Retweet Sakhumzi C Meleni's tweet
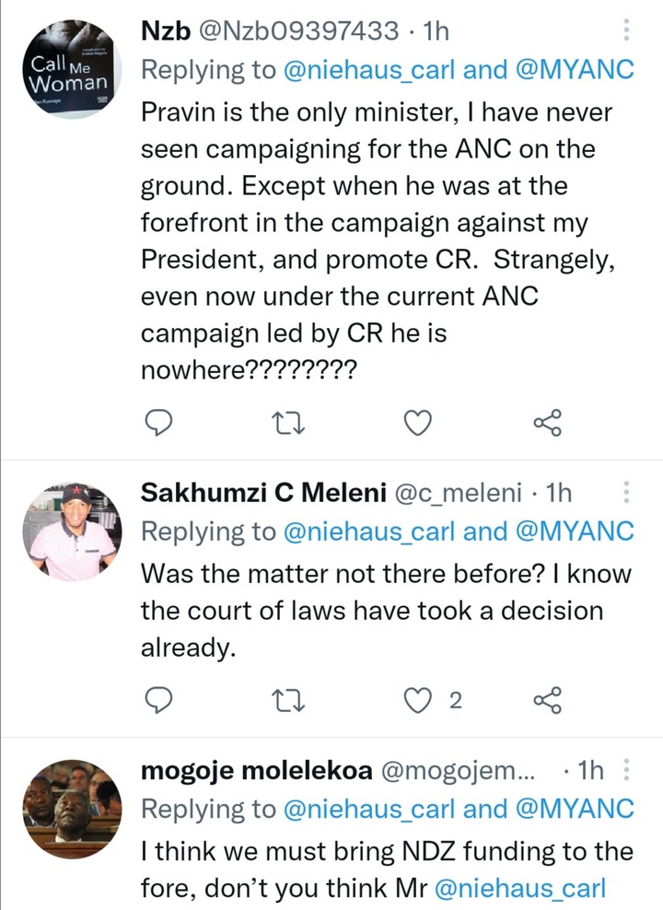Screen dimensions: 663x910 (288, 700)
